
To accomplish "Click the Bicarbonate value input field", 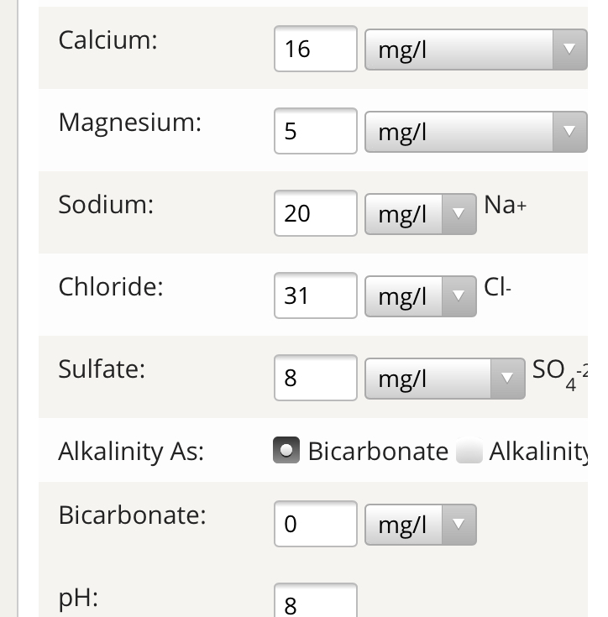I will 315,525.
